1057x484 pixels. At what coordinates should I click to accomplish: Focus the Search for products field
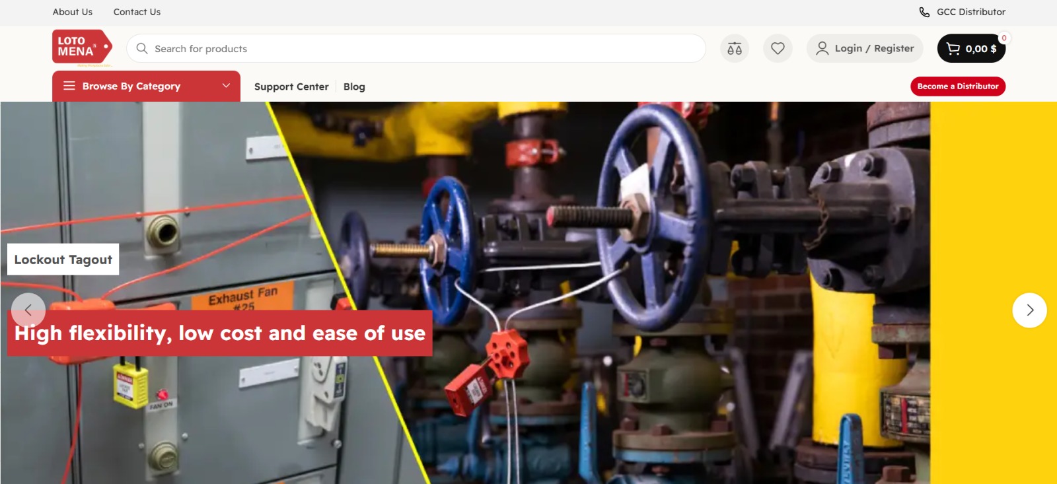tap(416, 48)
